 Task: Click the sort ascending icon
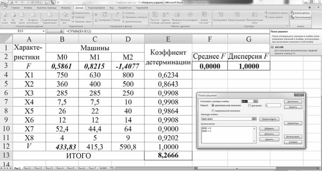(96, 14)
